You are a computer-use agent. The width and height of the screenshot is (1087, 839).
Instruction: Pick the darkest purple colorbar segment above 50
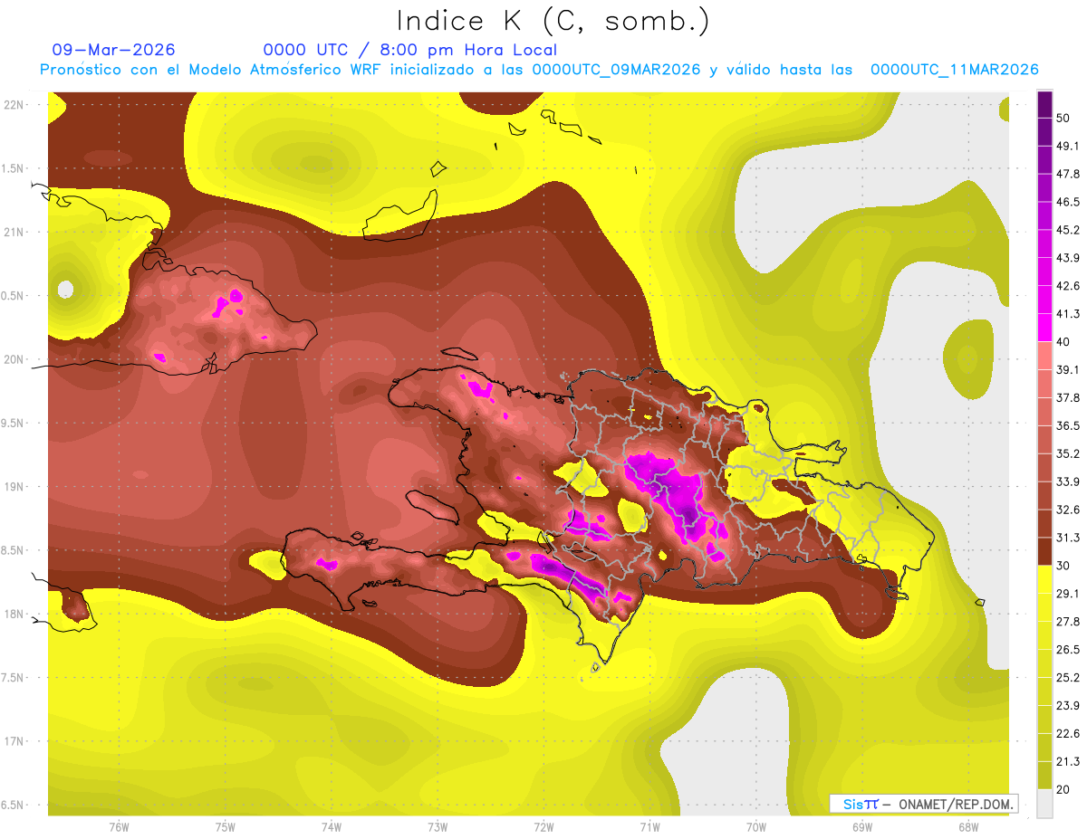click(x=1044, y=104)
